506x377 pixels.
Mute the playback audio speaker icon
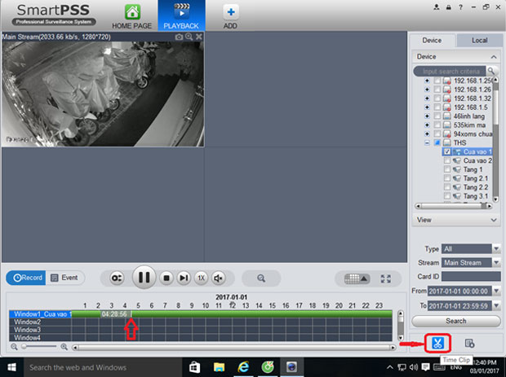[x=219, y=278]
